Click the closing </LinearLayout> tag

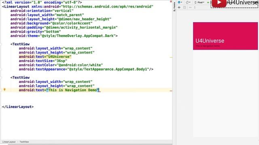click(x=18, y=107)
